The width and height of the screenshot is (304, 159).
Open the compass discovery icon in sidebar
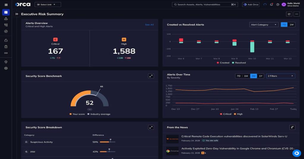click(x=6, y=31)
